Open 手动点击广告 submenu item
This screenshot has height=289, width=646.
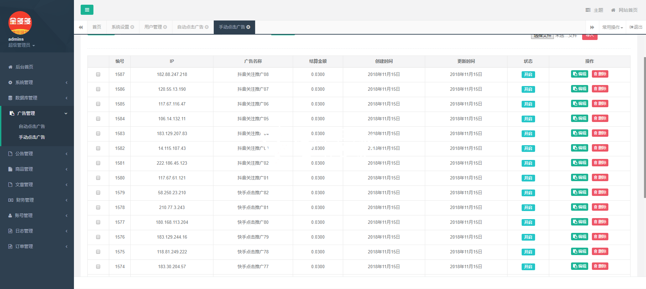tap(32, 137)
